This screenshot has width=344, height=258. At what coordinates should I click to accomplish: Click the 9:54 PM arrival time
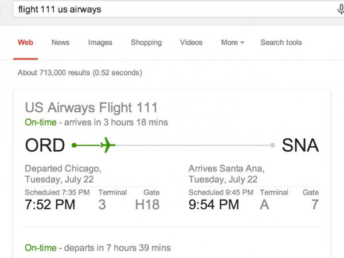point(213,205)
